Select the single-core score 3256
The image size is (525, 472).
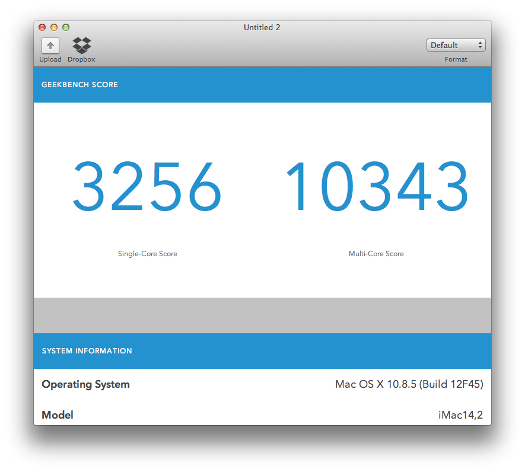[147, 186]
